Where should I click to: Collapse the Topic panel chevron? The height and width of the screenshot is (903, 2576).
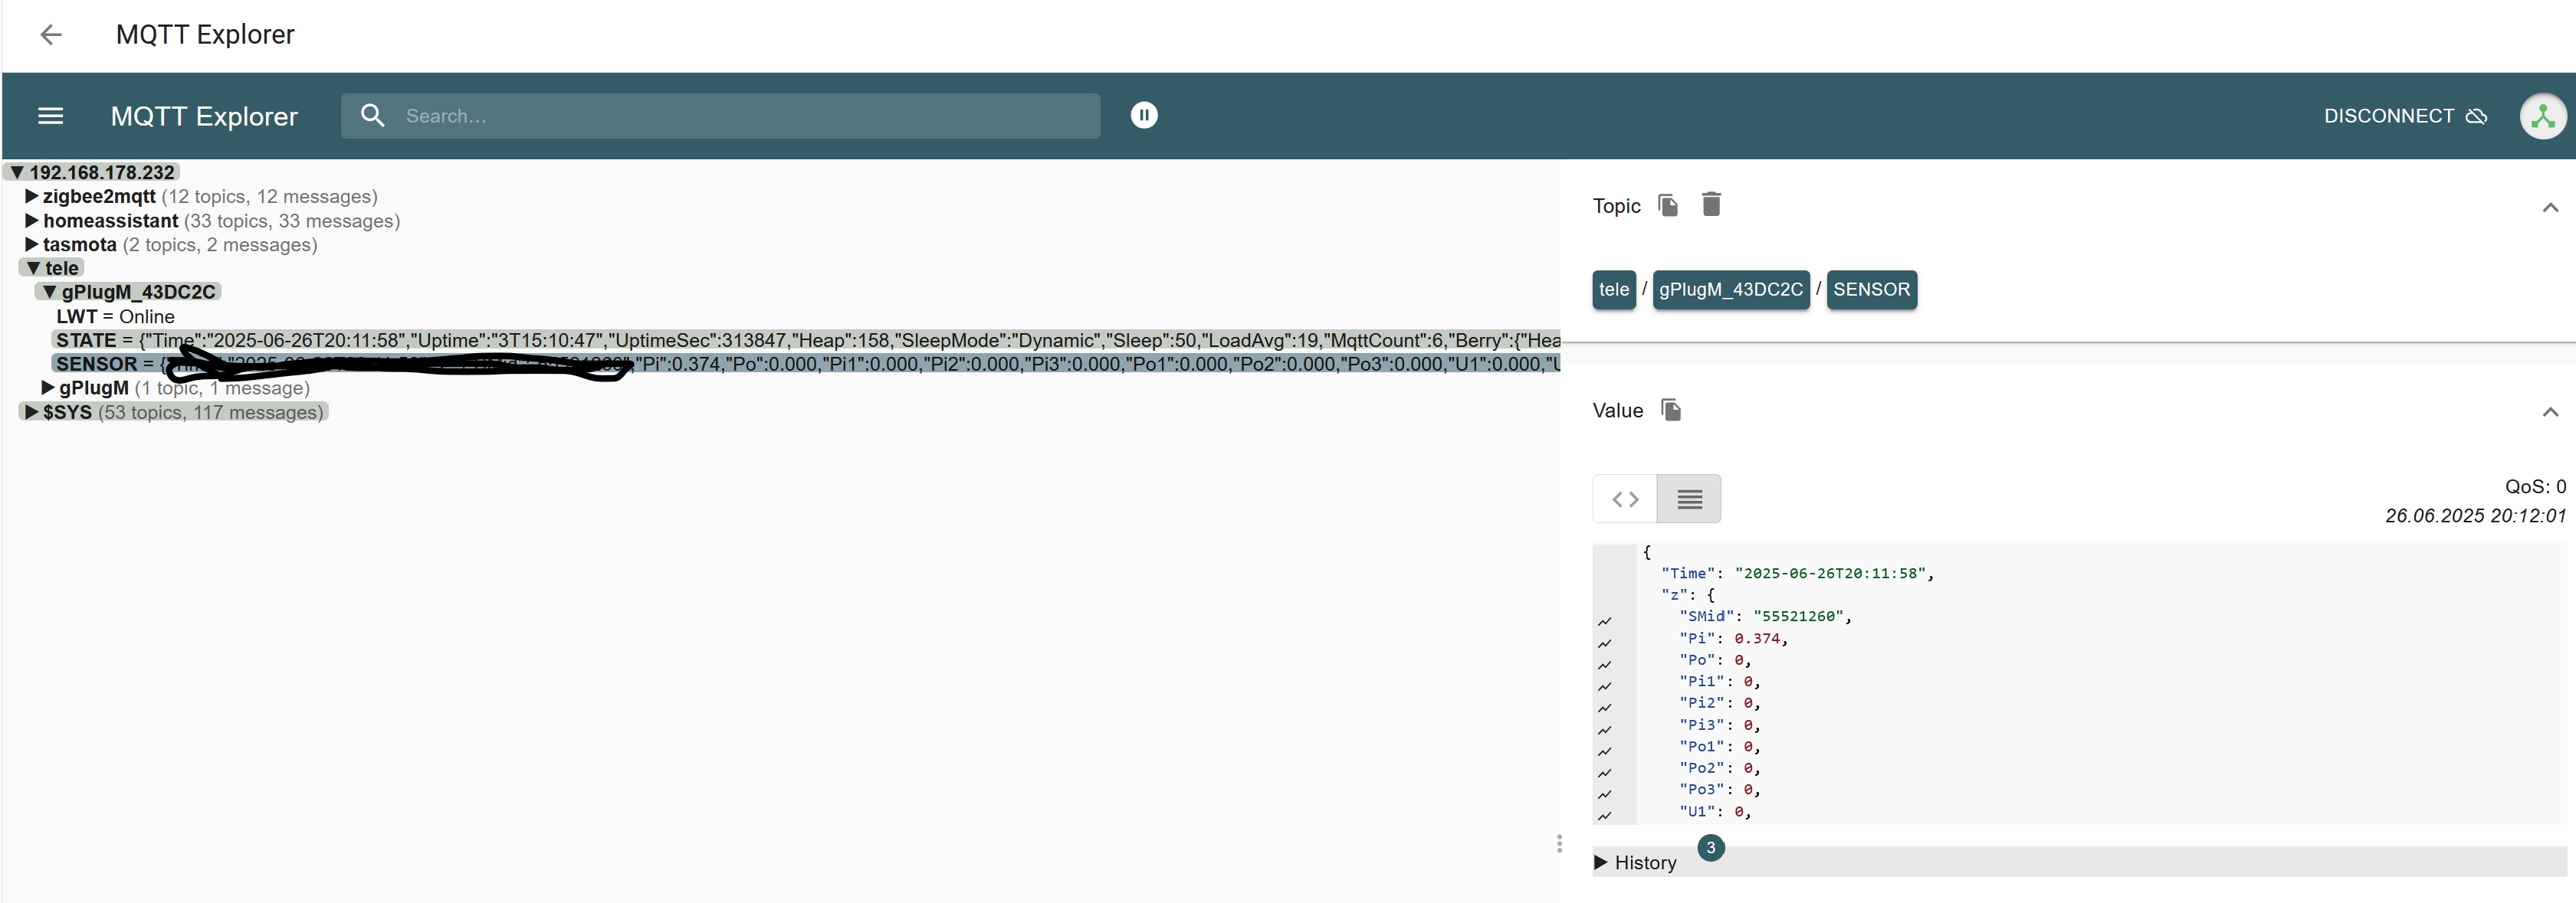click(2549, 208)
